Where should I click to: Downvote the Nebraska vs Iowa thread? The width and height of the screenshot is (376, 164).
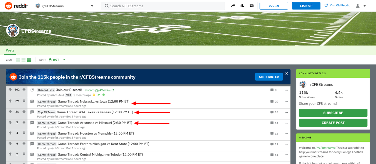[x=24, y=101]
